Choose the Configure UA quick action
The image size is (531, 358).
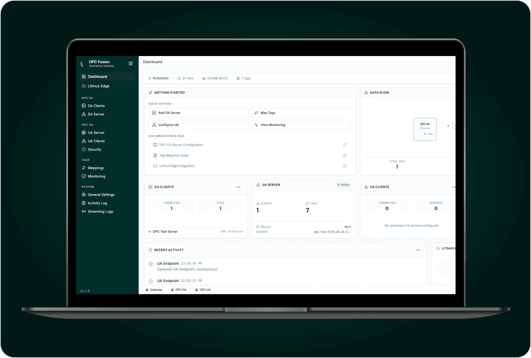[x=199, y=125]
